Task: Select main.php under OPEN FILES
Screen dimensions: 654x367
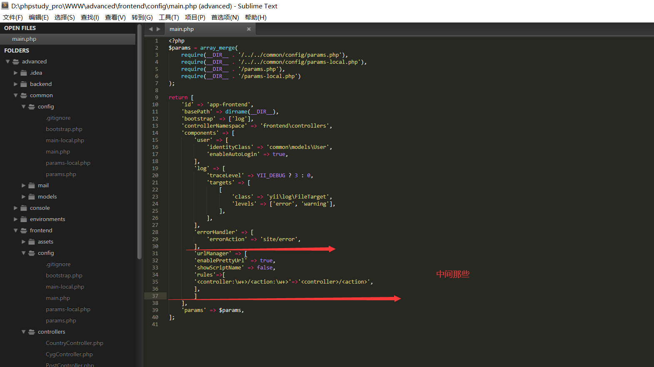Action: click(x=67, y=39)
